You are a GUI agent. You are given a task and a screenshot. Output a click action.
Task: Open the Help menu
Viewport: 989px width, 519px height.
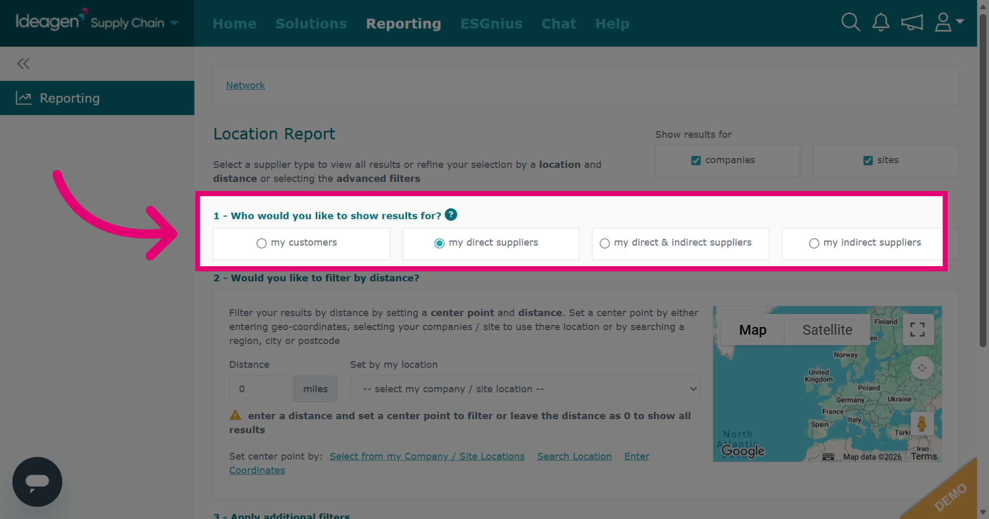[612, 24]
